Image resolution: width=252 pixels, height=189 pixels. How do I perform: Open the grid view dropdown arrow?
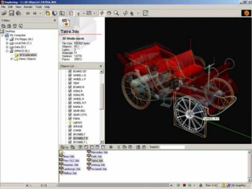coord(94,13)
